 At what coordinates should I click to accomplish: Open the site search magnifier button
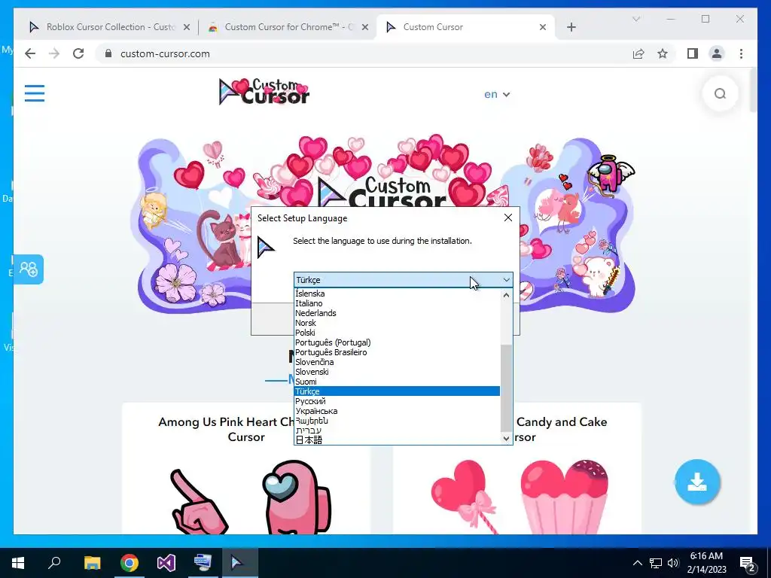click(720, 94)
